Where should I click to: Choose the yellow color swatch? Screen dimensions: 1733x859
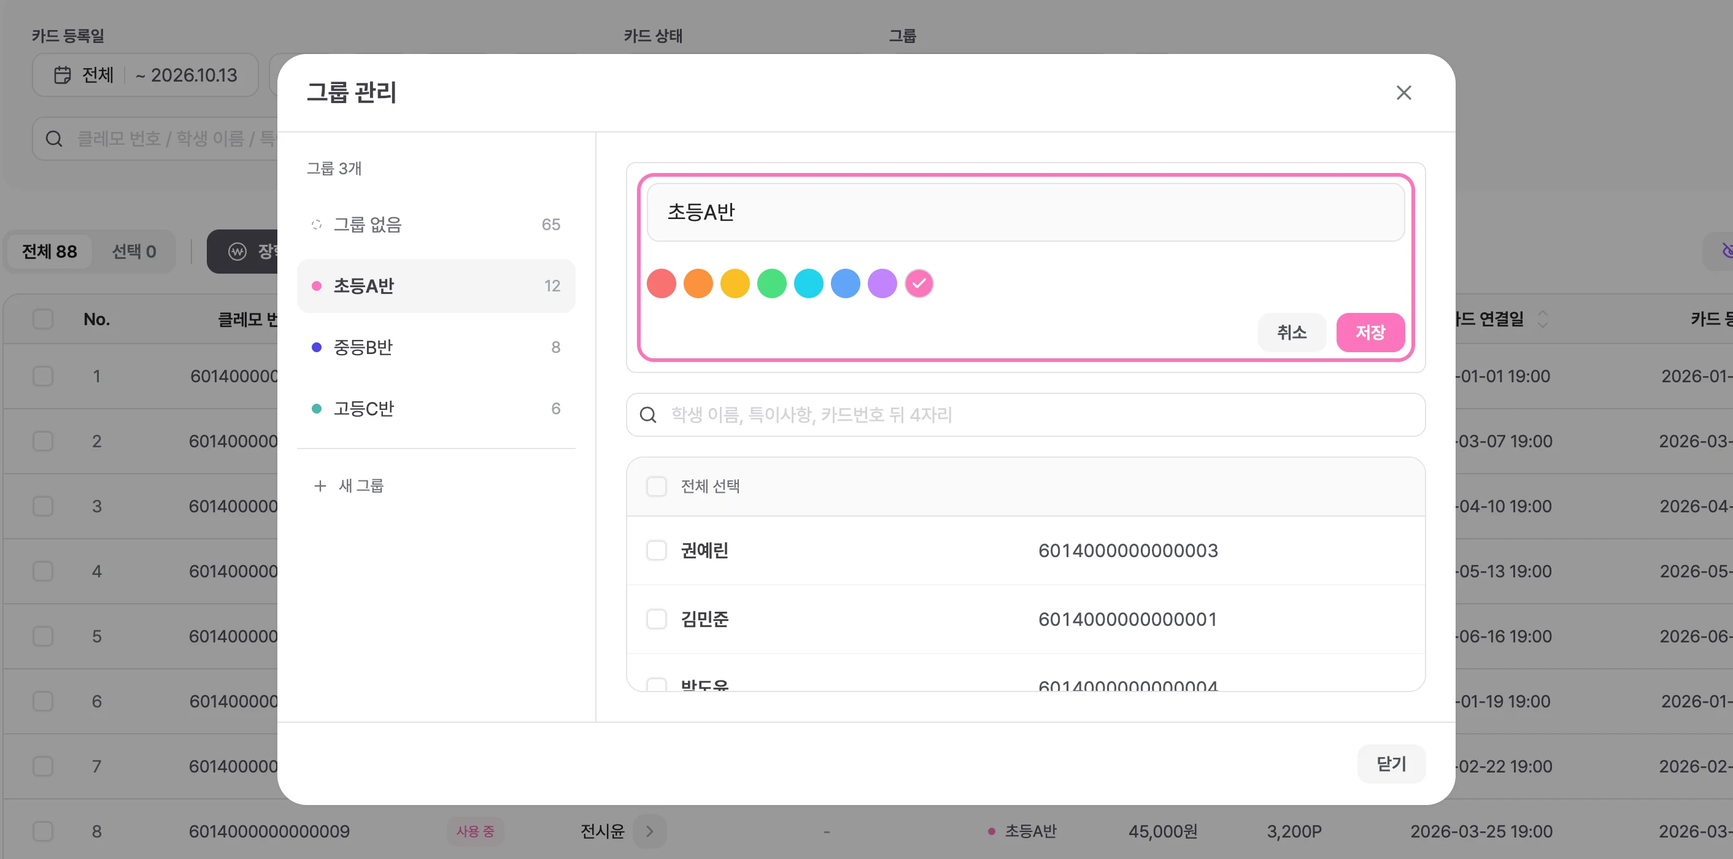735,283
